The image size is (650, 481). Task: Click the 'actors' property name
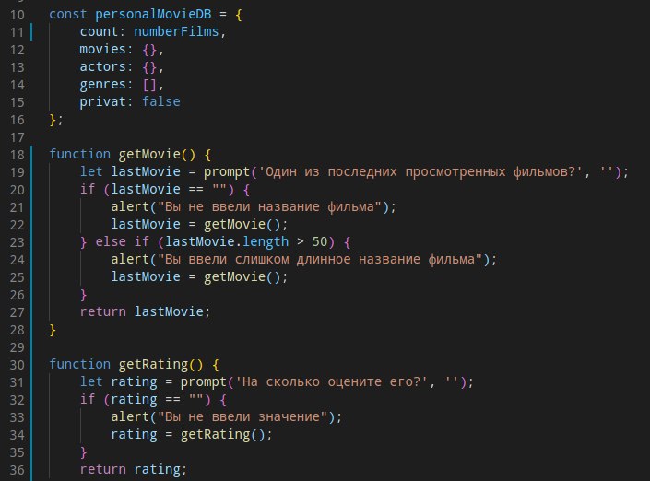[x=103, y=66]
